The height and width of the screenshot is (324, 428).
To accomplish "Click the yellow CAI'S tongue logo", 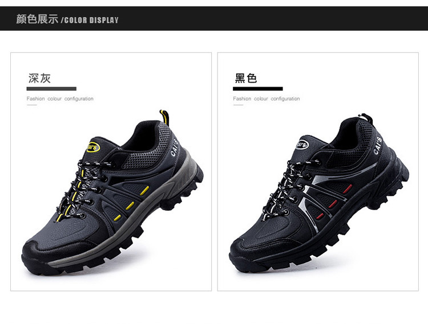I will coord(93,147).
